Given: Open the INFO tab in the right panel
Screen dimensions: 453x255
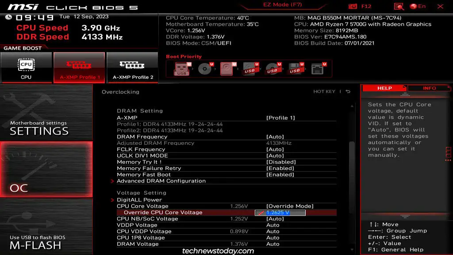Looking at the screenshot, I should pos(430,88).
